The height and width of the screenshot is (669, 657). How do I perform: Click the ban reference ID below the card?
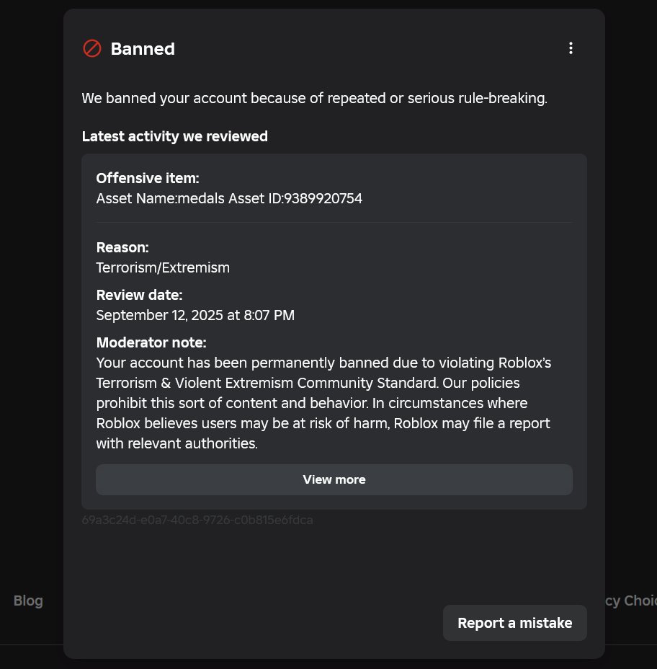click(x=197, y=520)
